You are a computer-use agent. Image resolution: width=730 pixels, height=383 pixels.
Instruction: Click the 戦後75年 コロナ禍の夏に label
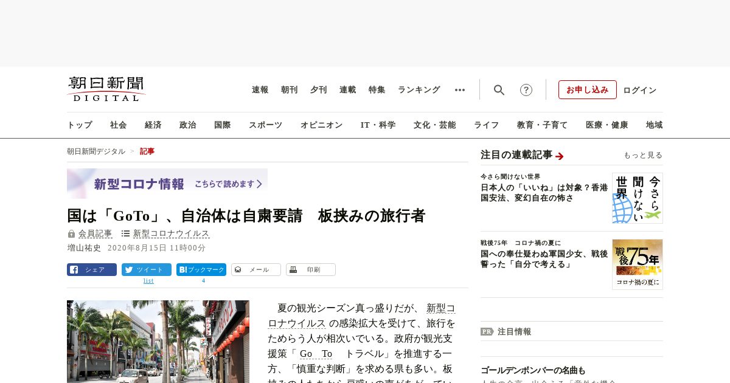(x=521, y=243)
